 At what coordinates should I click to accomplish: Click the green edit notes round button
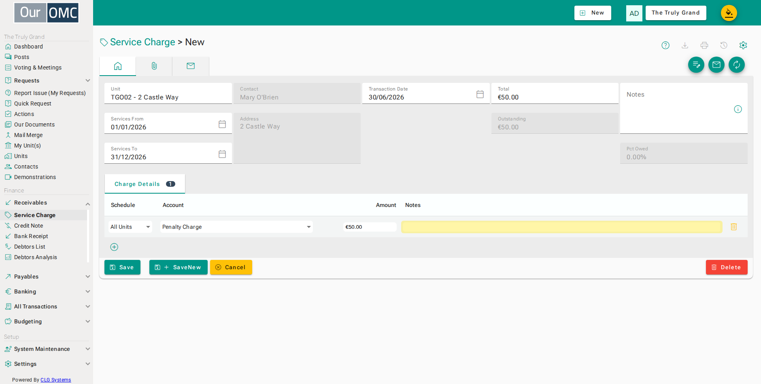point(696,65)
